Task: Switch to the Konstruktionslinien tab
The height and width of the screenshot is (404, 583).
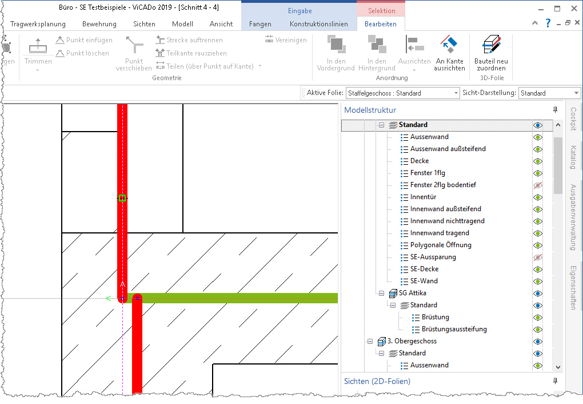Action: pos(319,24)
